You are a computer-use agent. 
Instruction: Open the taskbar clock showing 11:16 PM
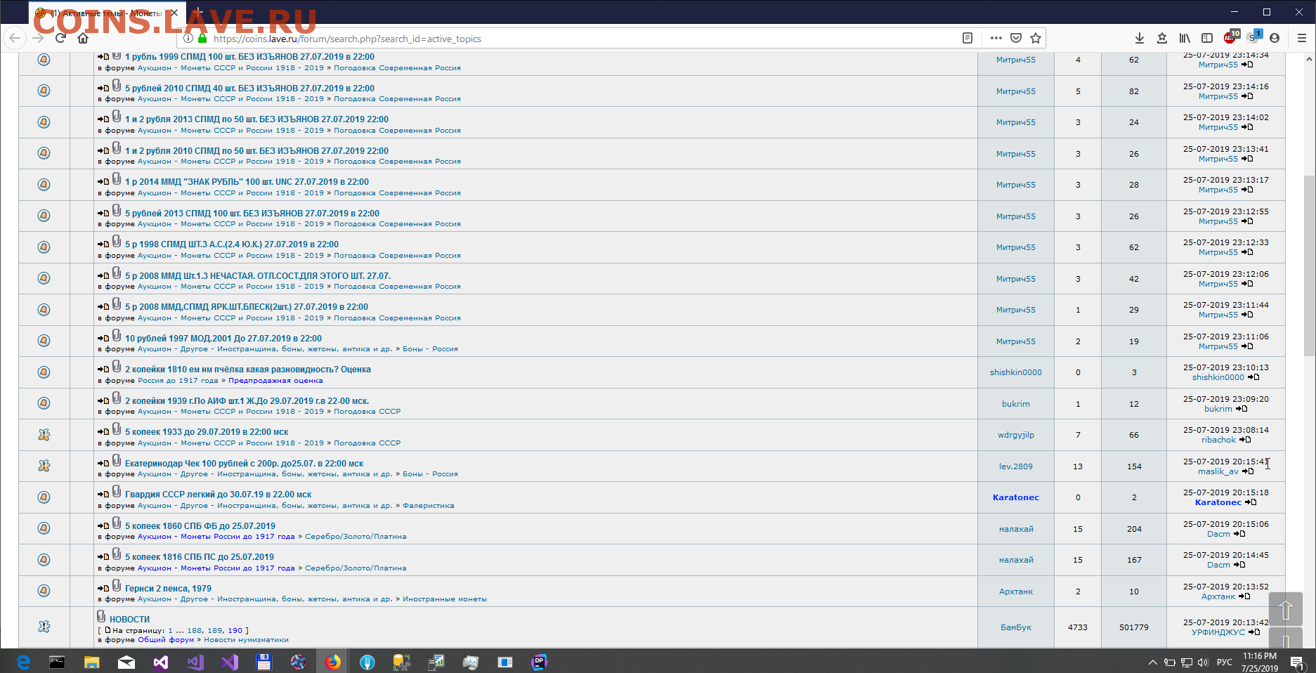pyautogui.click(x=1260, y=662)
